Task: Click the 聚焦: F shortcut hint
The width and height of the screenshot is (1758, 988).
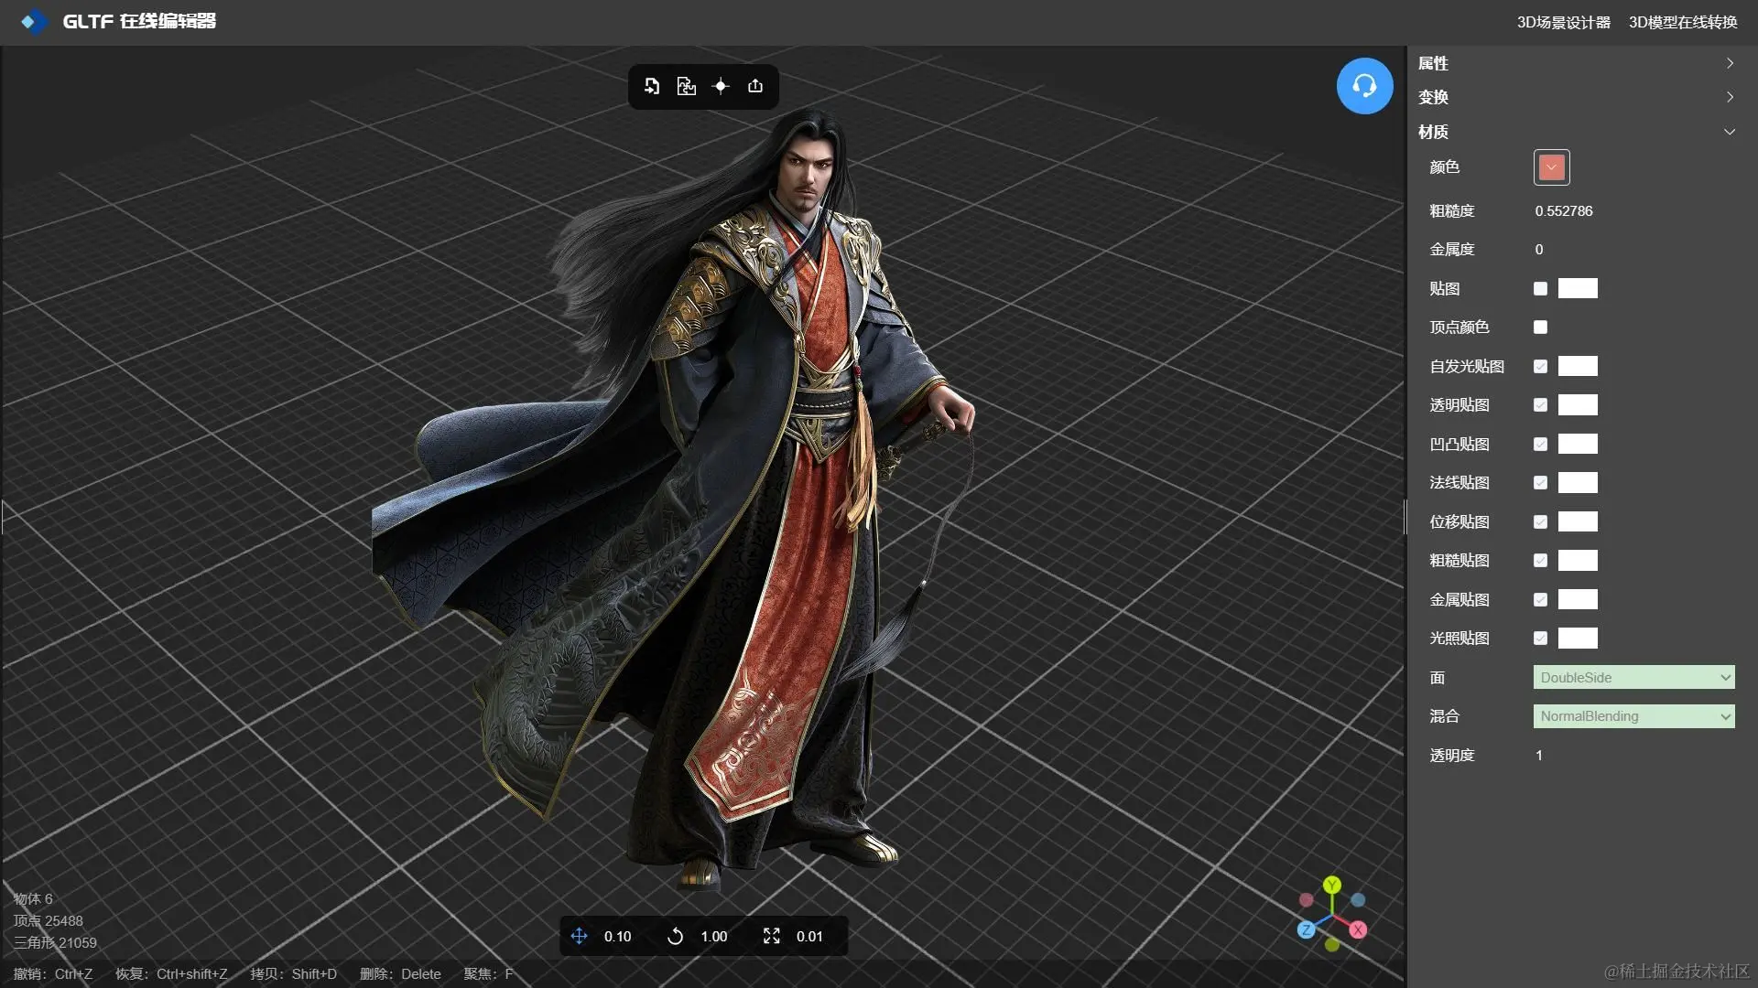Action: 489,973
